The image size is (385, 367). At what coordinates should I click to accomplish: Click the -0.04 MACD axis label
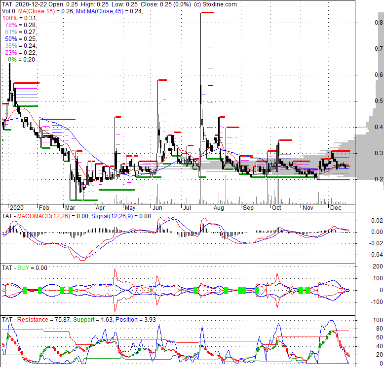point(376,255)
